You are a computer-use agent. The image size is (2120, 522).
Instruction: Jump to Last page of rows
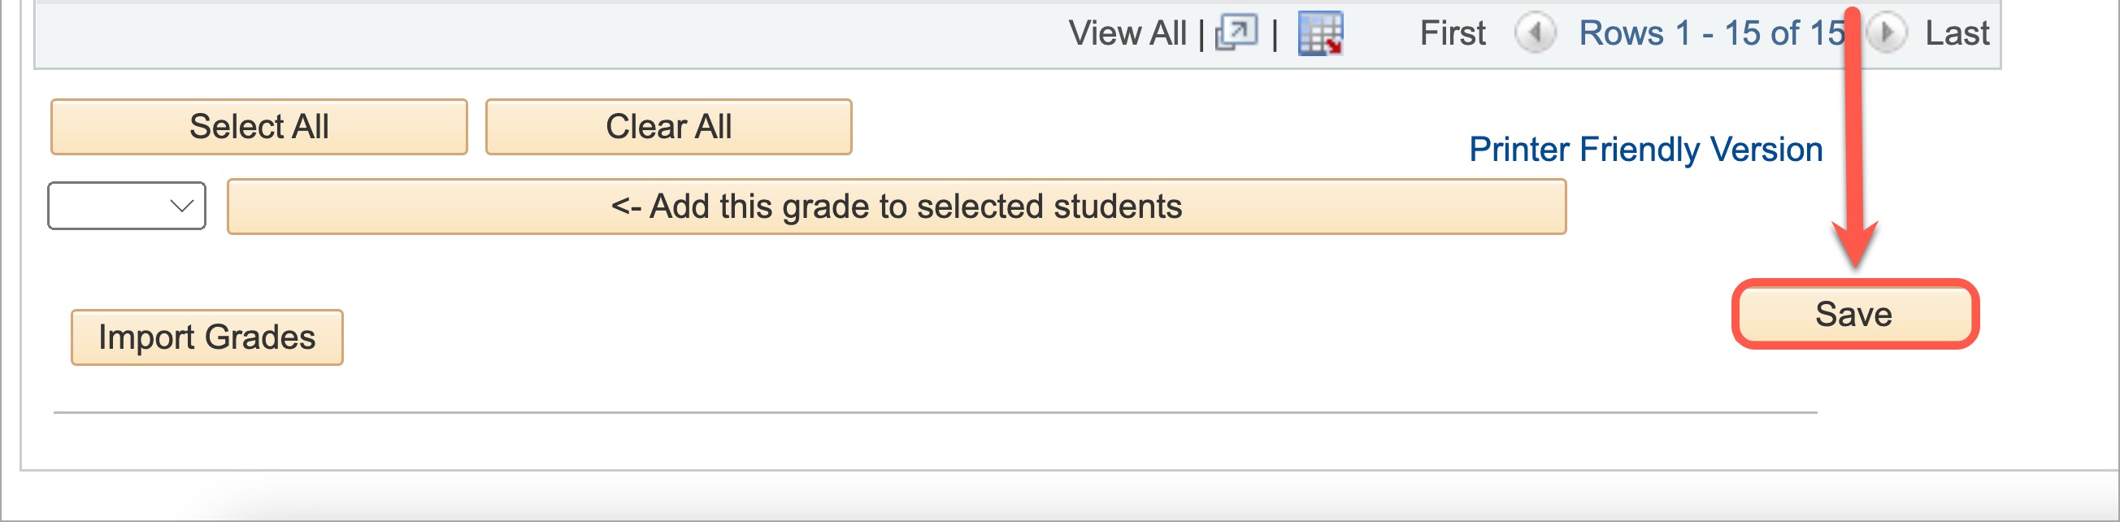1957,34
